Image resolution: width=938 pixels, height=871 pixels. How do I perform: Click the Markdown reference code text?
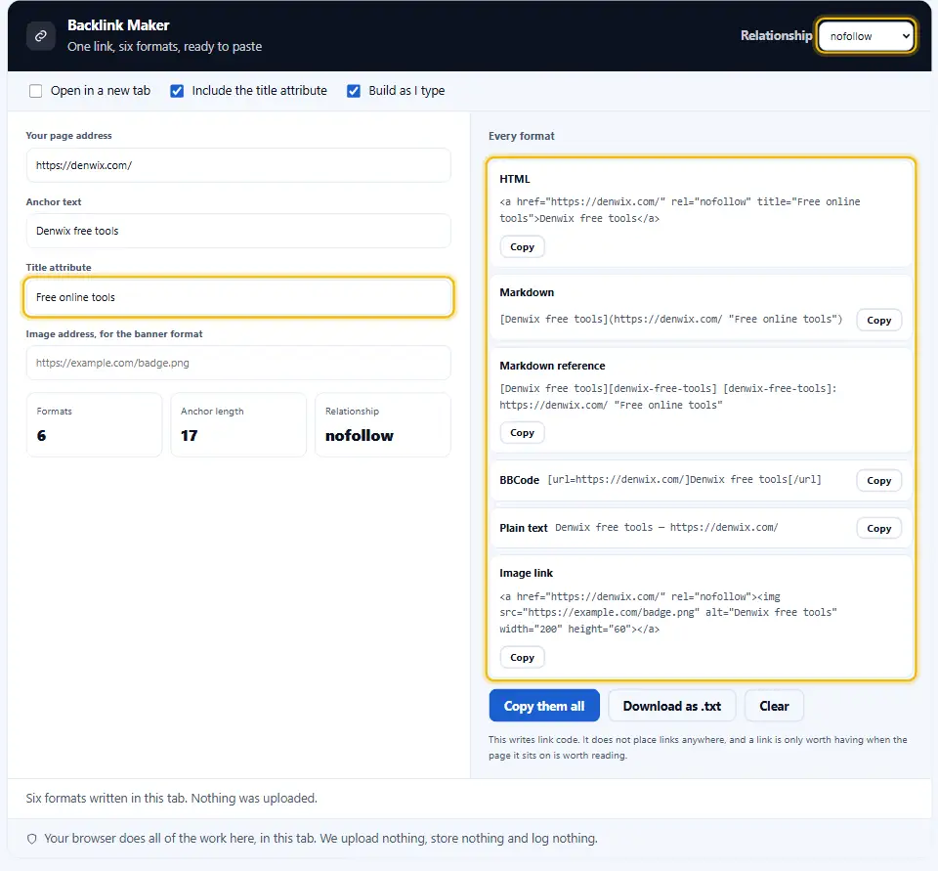point(668,397)
